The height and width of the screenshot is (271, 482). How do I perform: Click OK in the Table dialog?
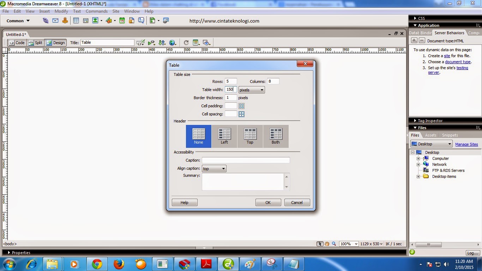268,203
